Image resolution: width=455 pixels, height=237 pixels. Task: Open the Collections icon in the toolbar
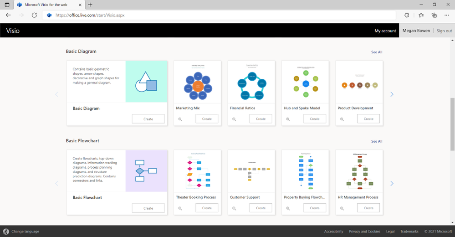[434, 15]
